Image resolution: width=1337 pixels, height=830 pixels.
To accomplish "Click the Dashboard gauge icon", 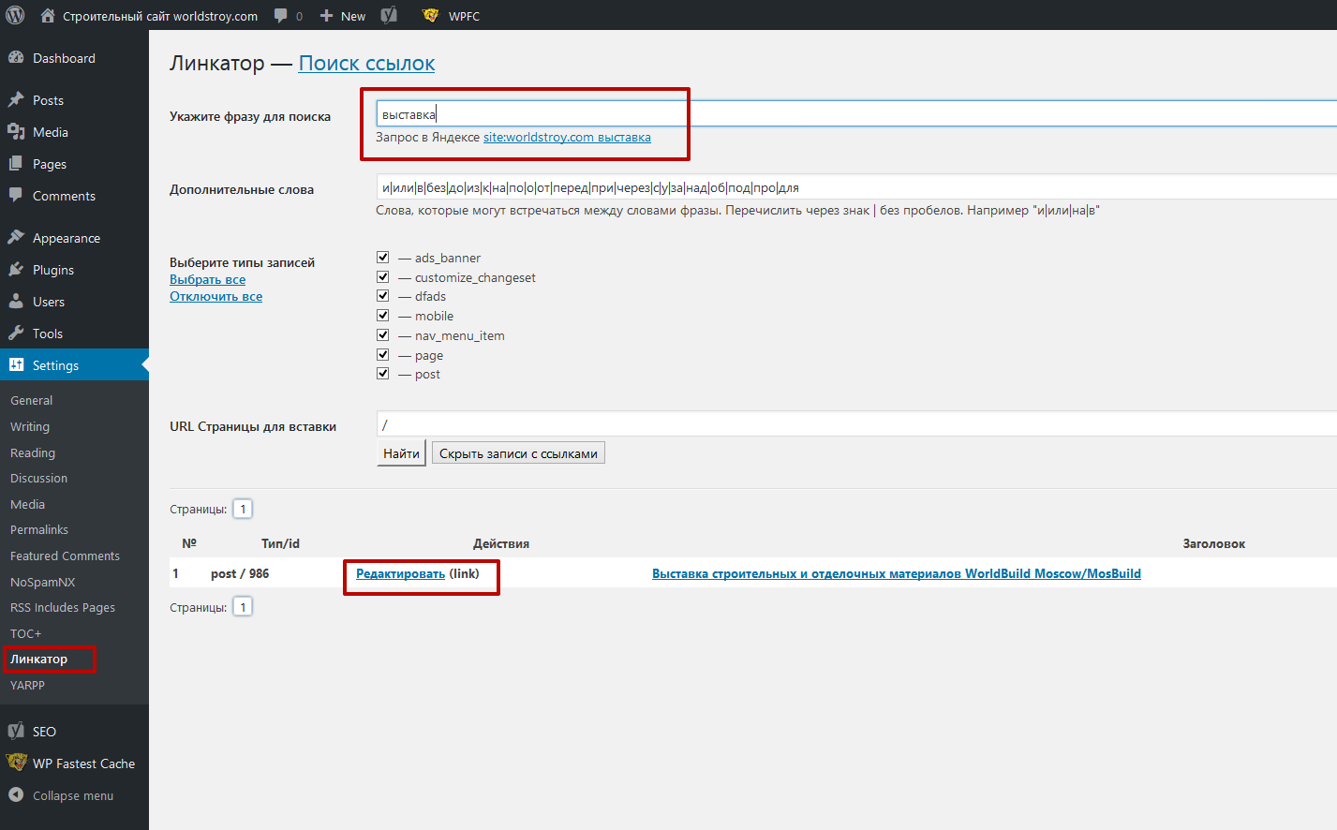I will [x=16, y=58].
